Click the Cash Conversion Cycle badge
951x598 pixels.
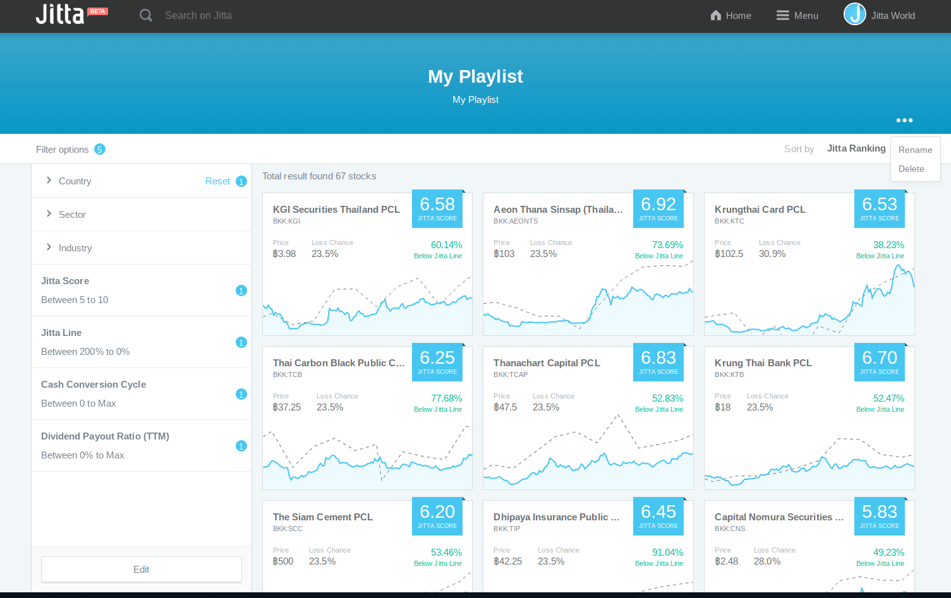pyautogui.click(x=241, y=394)
